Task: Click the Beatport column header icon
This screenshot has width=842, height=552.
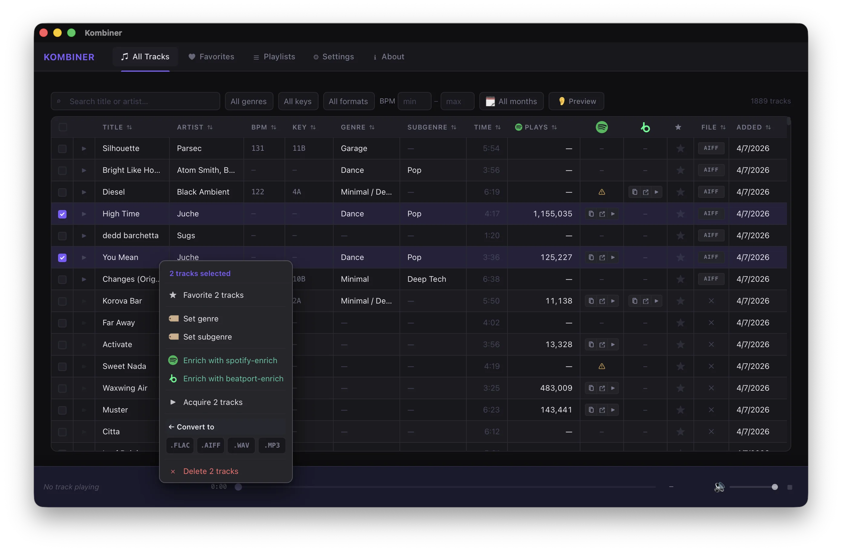Action: pos(645,127)
